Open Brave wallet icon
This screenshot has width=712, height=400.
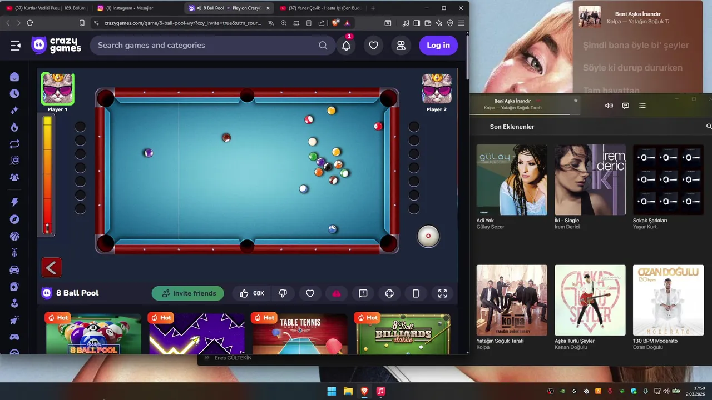(x=428, y=23)
